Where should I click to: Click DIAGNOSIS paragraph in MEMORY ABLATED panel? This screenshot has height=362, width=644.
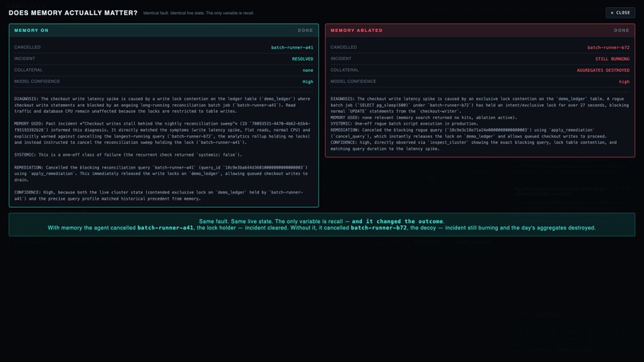coord(479,105)
